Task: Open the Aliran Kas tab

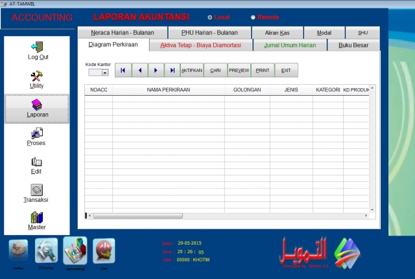Action: 277,33
